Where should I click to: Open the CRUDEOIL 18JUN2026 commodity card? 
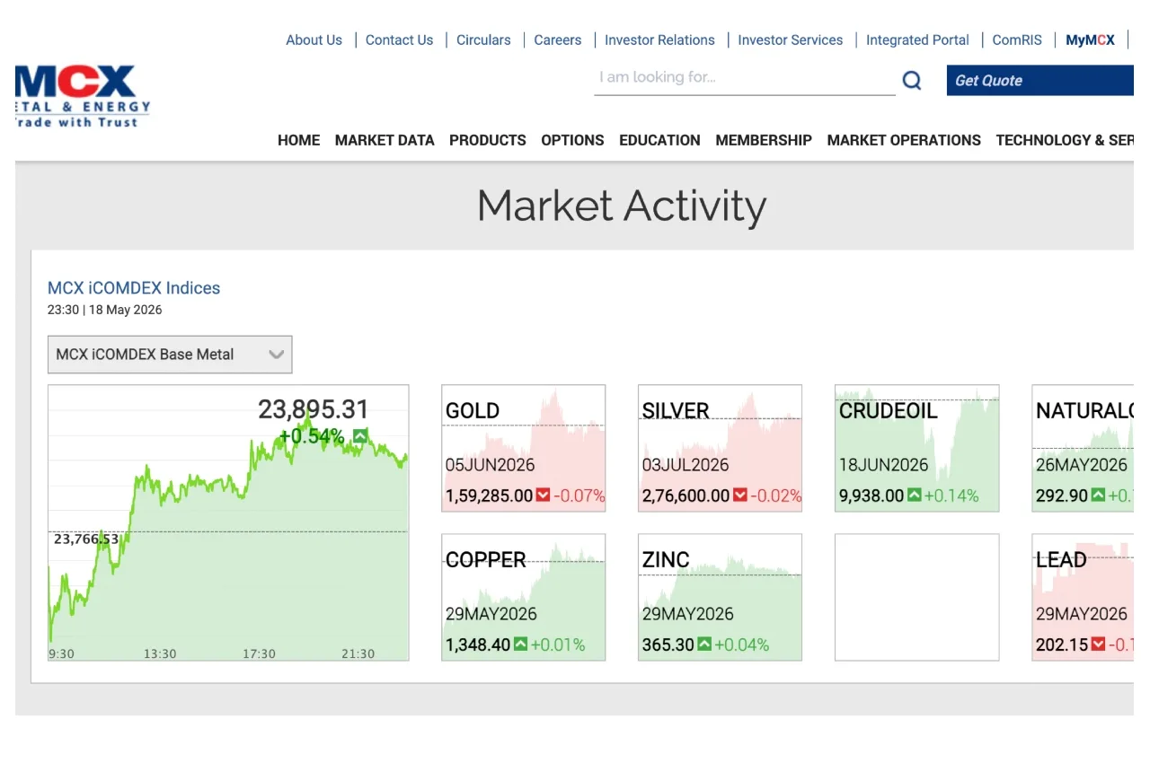916,449
